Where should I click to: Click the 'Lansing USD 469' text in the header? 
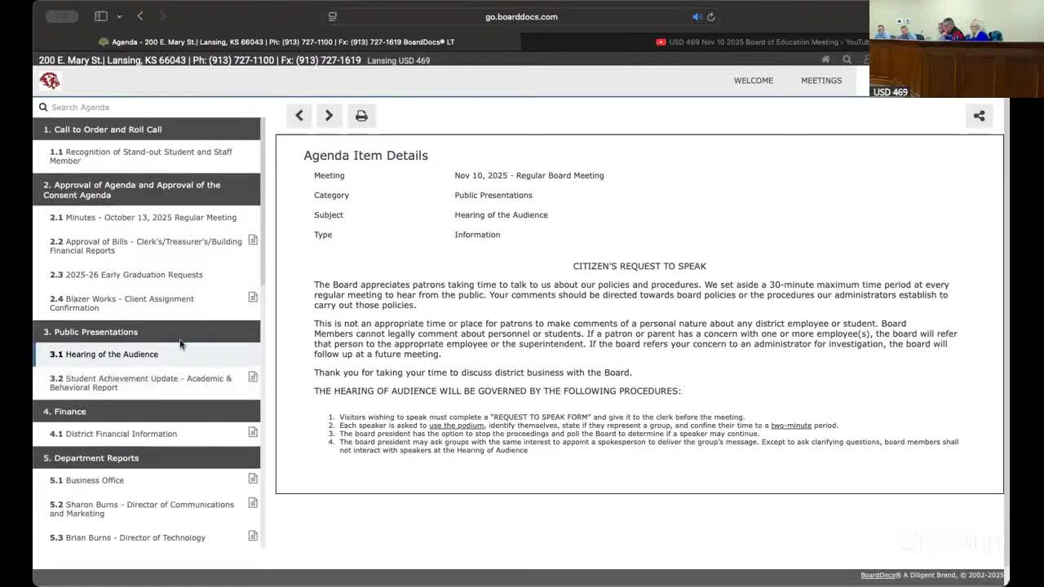[399, 60]
